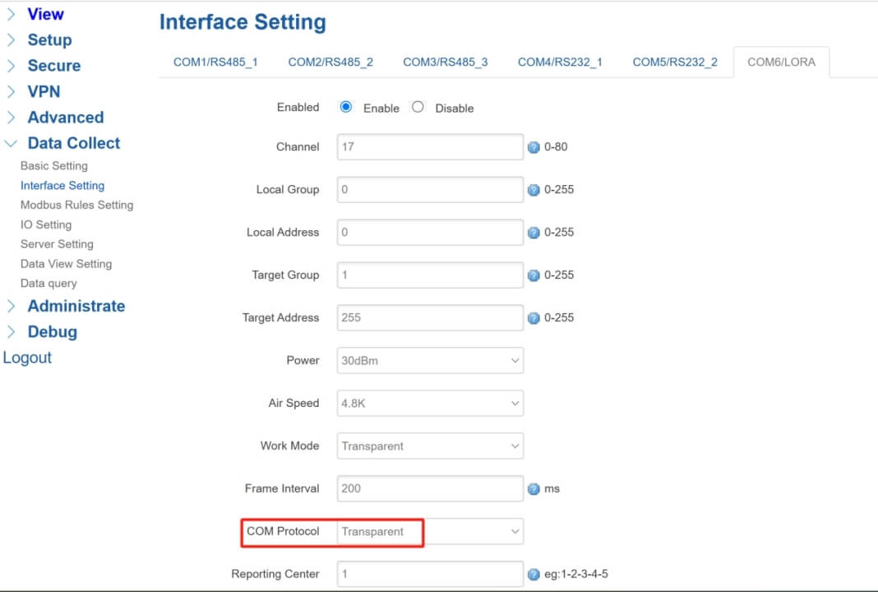Open the Power dropdown showing 30dBm

(430, 361)
